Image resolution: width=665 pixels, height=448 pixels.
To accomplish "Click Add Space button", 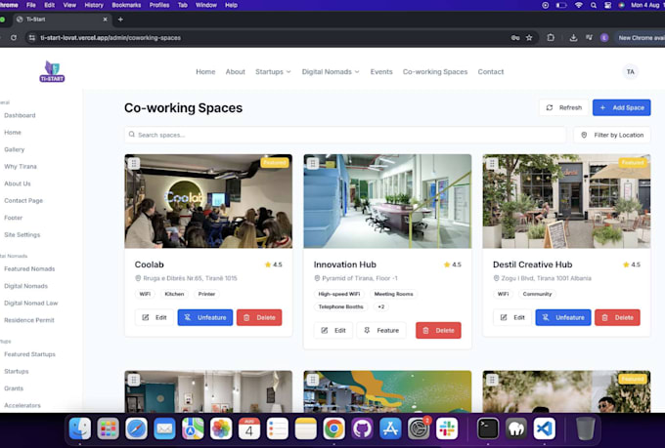I will (x=622, y=107).
